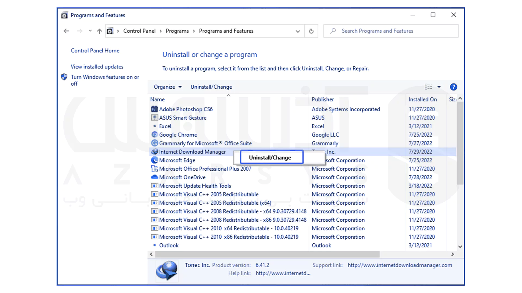
Task: Click the Internet Download Manager row icon
Action: (x=154, y=152)
